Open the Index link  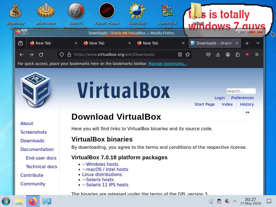pos(227,104)
